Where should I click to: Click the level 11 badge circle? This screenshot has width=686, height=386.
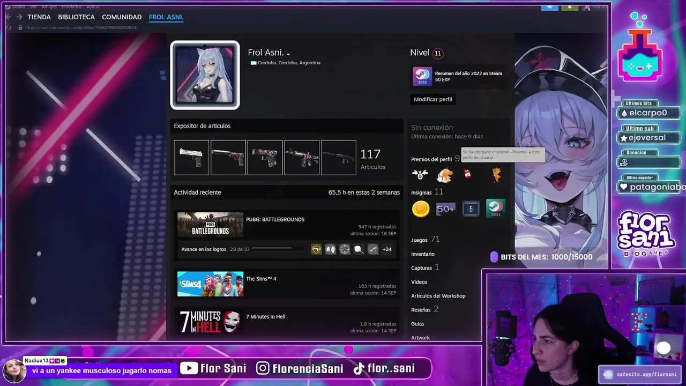[438, 53]
